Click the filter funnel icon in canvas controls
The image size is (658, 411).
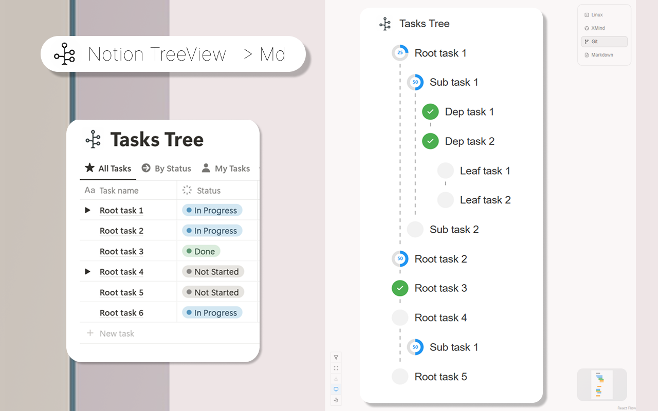coord(336,358)
